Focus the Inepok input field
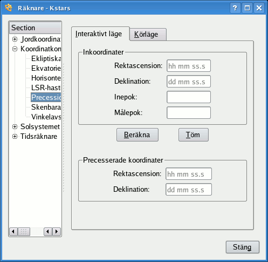The height and width of the screenshot is (262, 268). click(x=189, y=97)
